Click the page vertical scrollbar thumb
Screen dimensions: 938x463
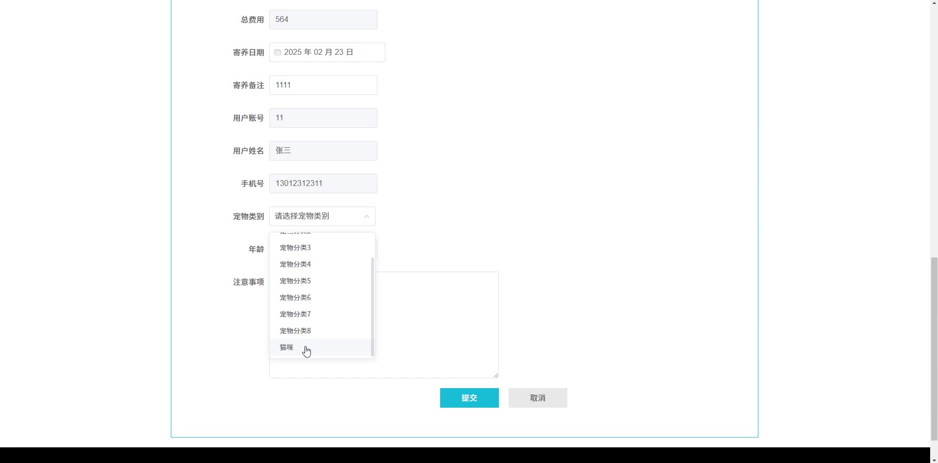click(x=934, y=348)
